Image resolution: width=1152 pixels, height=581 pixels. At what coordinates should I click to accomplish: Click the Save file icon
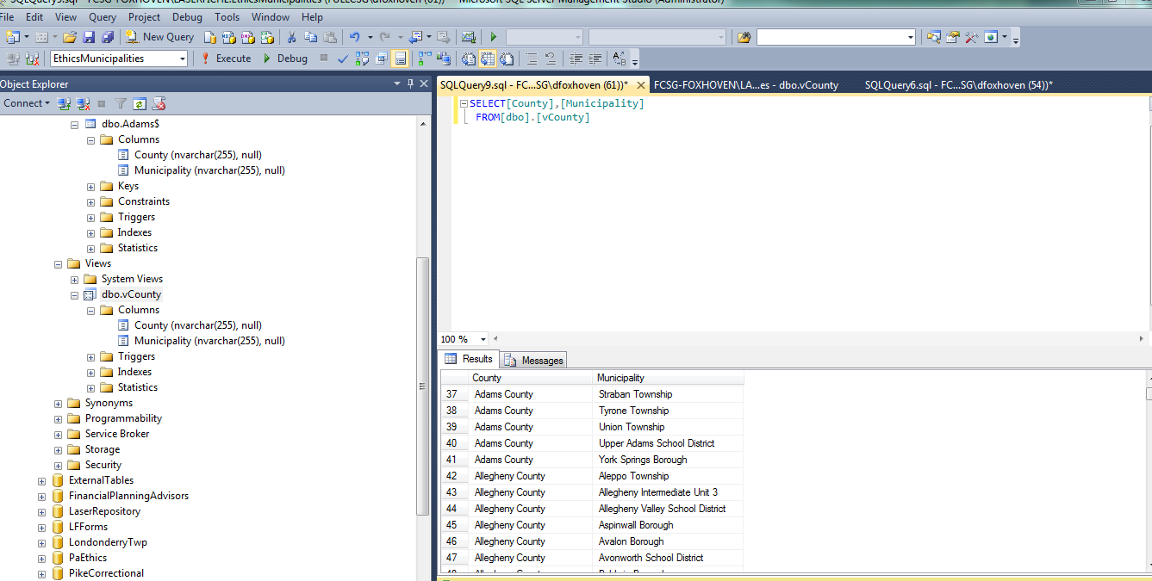(89, 37)
